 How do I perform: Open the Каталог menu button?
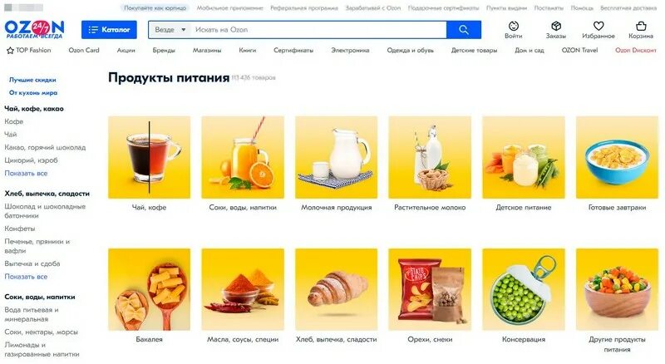point(109,30)
